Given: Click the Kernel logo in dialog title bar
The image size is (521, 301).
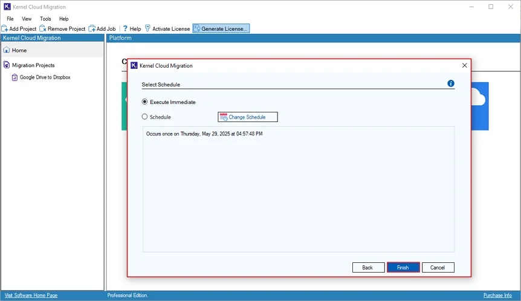Looking at the screenshot, I should (134, 65).
